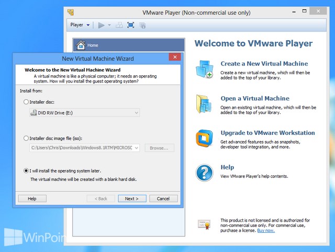Enter full screen mode from toolbar
Viewport: 335px width, 252px height.
[x=130, y=25]
